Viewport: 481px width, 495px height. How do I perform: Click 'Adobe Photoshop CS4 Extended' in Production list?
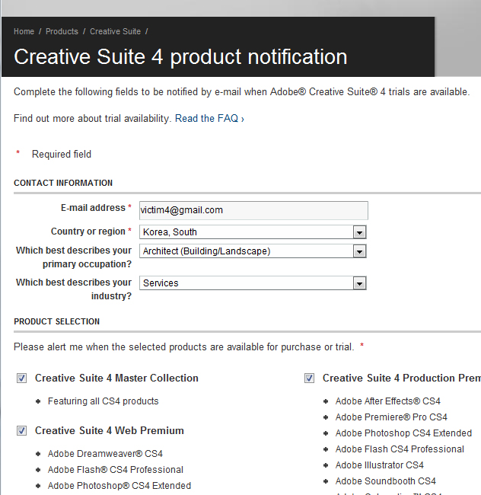pyautogui.click(x=403, y=433)
